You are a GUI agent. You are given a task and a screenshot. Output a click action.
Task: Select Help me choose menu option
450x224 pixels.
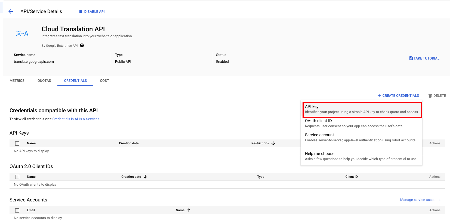point(361,156)
